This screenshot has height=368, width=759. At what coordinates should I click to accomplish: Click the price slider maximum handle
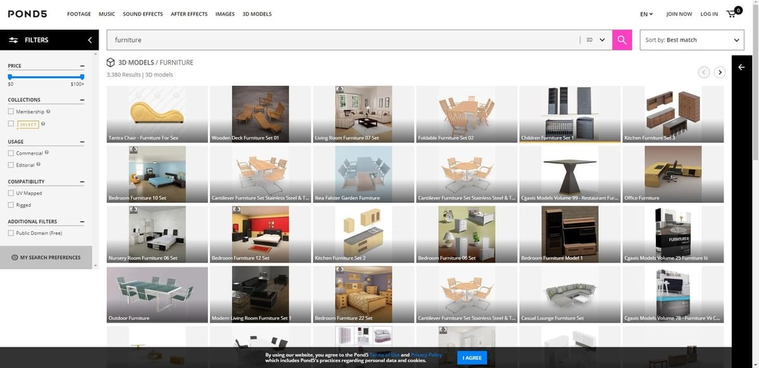(x=82, y=77)
